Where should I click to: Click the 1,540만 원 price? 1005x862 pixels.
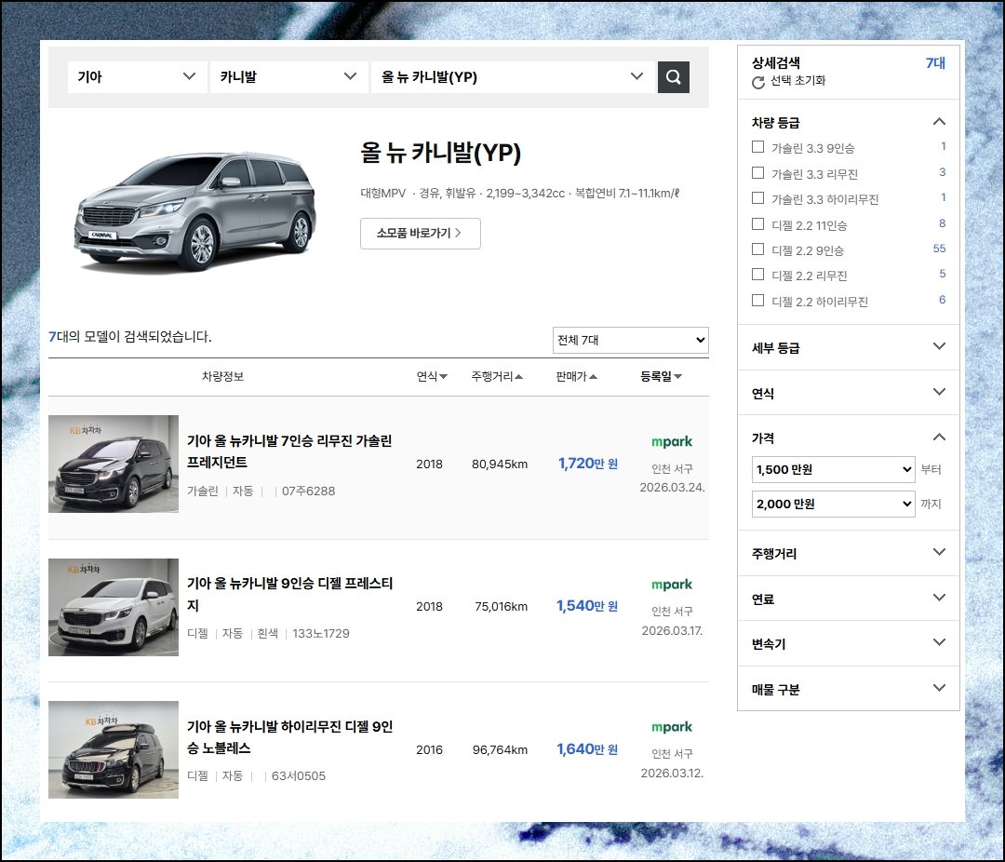(x=587, y=605)
